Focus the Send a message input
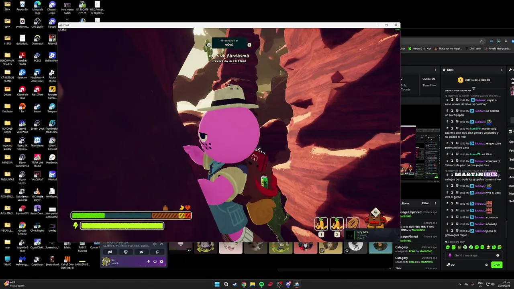 (x=474, y=255)
